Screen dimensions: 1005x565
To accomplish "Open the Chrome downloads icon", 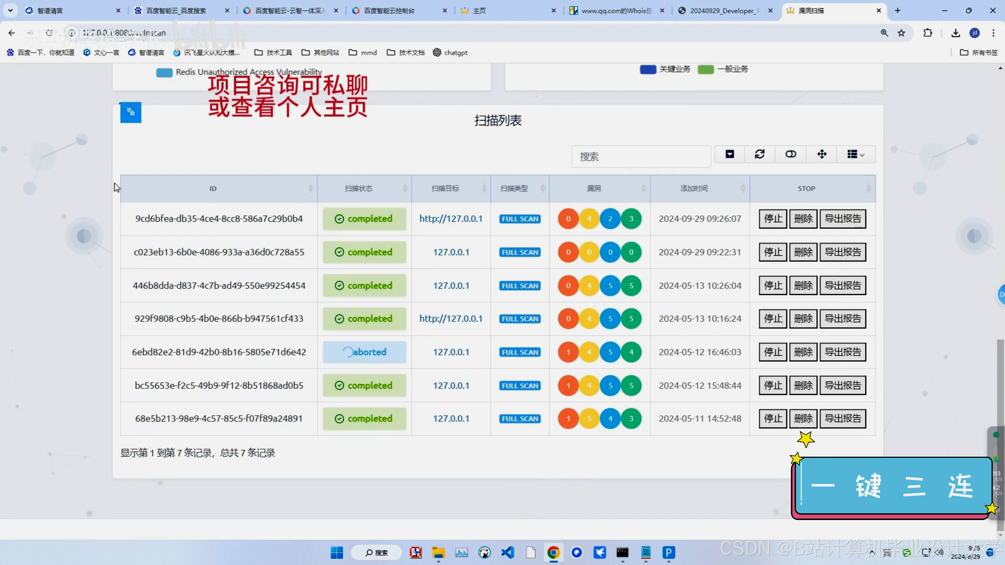I will 956,33.
